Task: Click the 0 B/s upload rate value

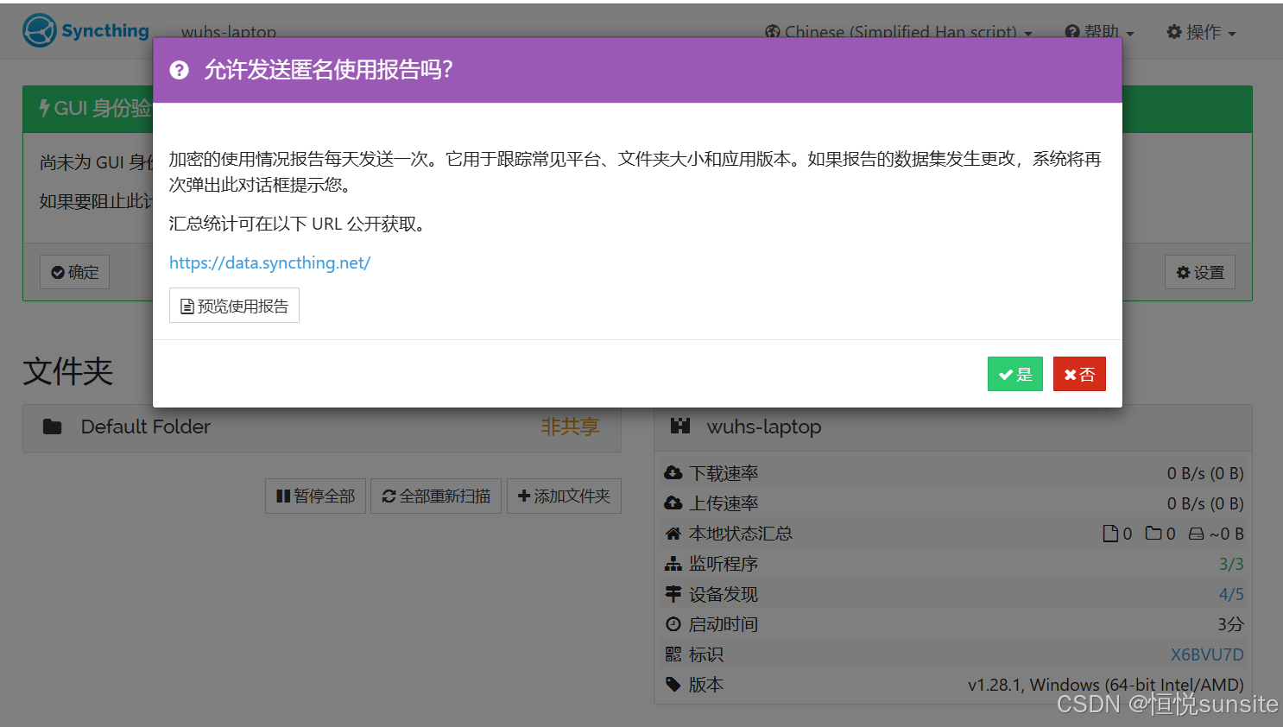Action: coord(1205,503)
